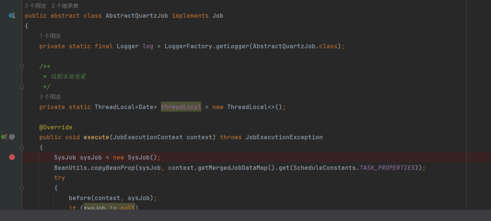Click the implements-method gutter icon beside execute

coord(4,137)
